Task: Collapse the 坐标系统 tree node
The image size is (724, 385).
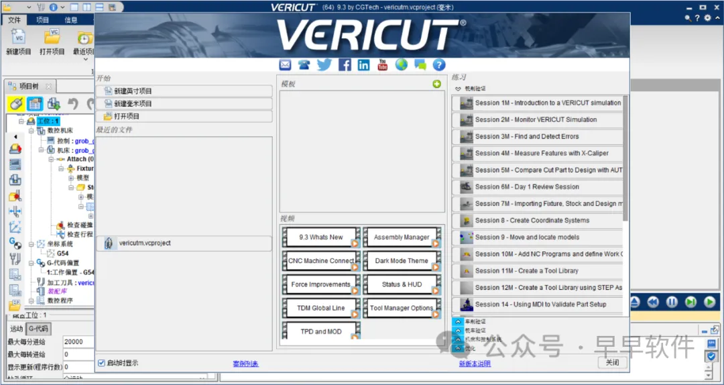Action: point(31,244)
